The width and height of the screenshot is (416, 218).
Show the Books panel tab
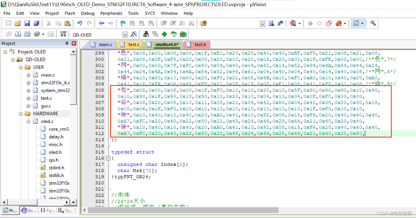[29, 211]
